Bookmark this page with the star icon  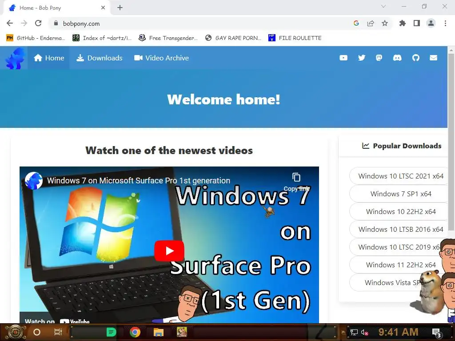(385, 23)
